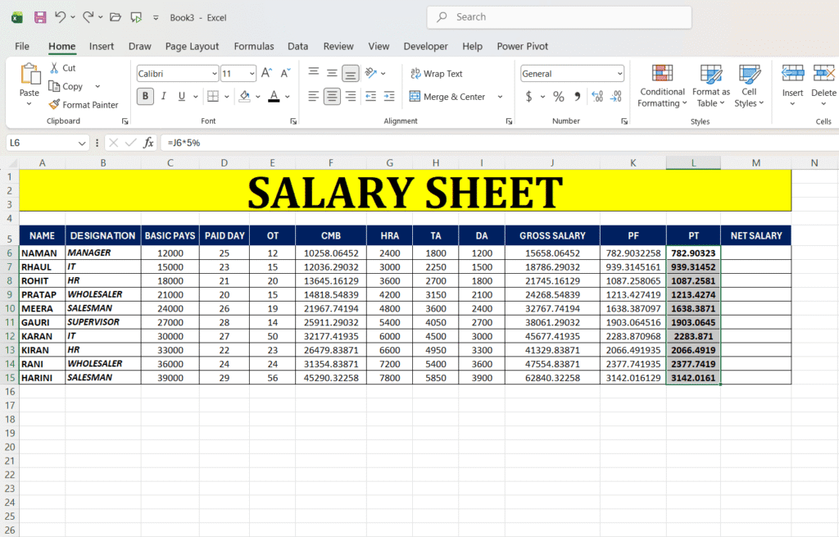
Task: Open the Format as Table dropdown
Action: pyautogui.click(x=710, y=85)
